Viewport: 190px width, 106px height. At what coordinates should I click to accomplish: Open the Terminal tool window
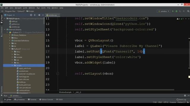tap(32, 100)
